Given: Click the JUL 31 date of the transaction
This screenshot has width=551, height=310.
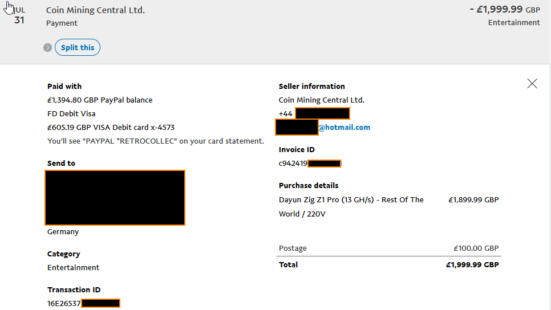Looking at the screenshot, I should pyautogui.click(x=19, y=16).
